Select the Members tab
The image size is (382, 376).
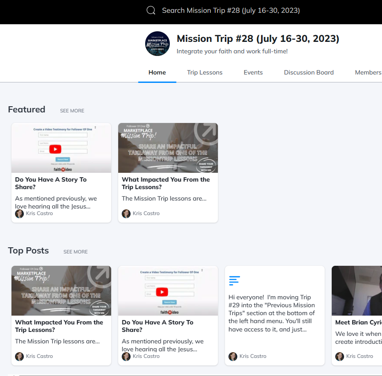[368, 72]
